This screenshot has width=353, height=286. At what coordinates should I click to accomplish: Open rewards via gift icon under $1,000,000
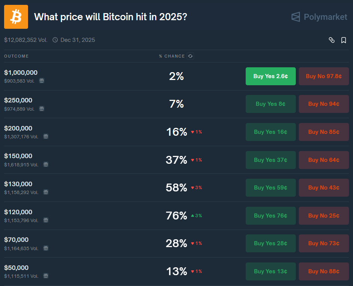tap(42, 80)
